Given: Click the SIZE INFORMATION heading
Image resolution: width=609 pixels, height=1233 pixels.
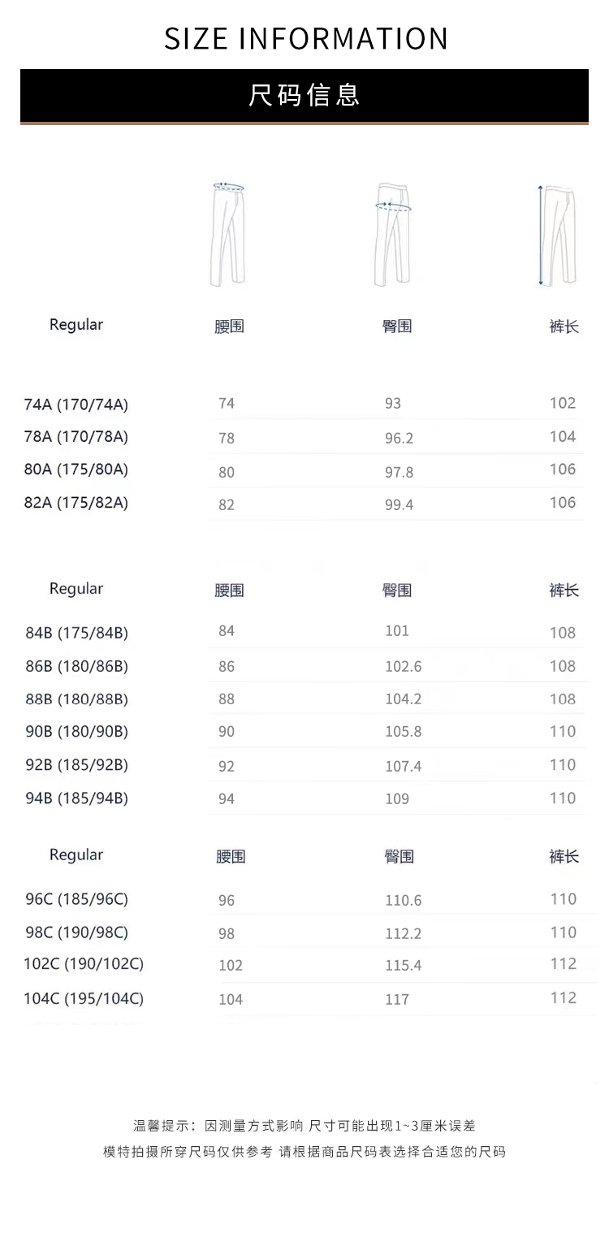Looking at the screenshot, I should click(x=305, y=39).
